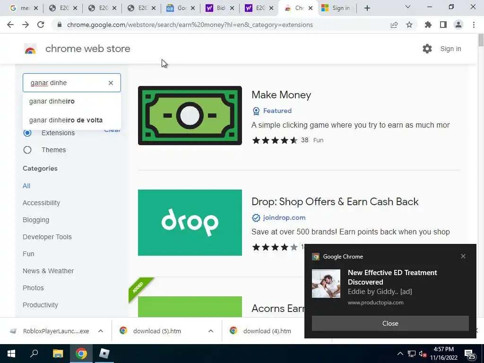
Task: Click the joindrop.com publisher link
Action: (x=284, y=217)
